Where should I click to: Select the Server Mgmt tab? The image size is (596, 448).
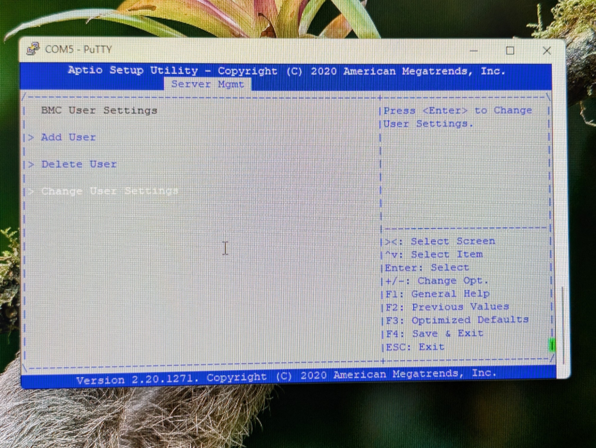(208, 84)
